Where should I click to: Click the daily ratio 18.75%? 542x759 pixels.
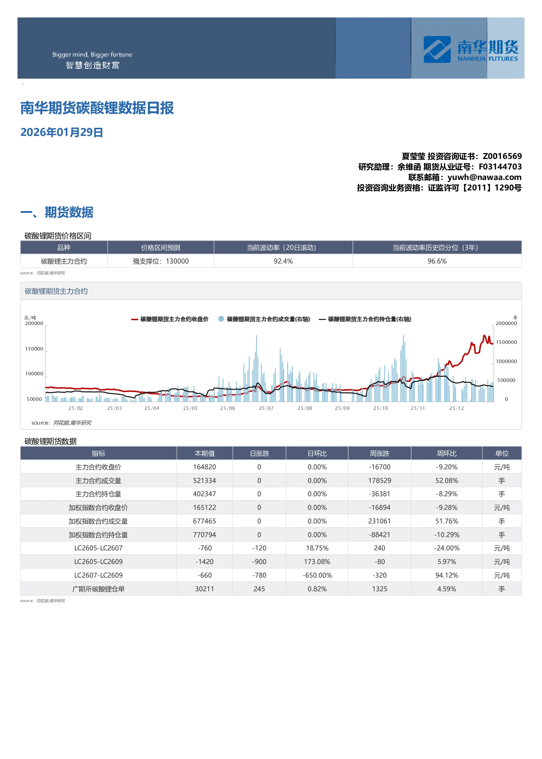(317, 548)
